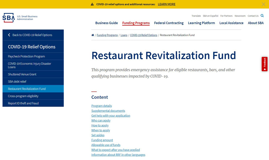Jump to Funding amount section

click(102, 140)
